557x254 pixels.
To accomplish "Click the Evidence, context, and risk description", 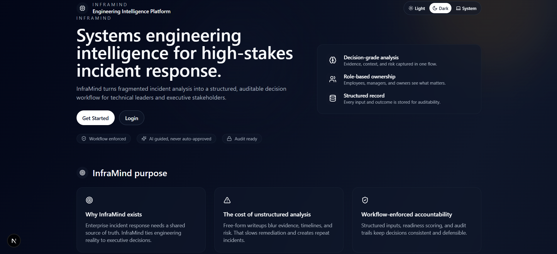I will 390,64.
